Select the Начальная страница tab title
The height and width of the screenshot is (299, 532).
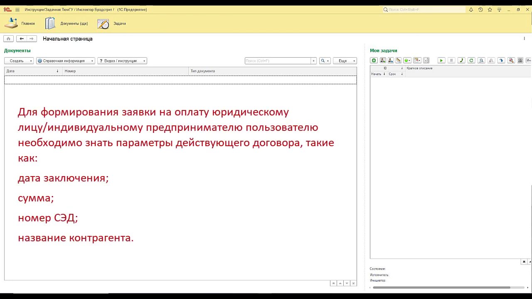(x=68, y=39)
